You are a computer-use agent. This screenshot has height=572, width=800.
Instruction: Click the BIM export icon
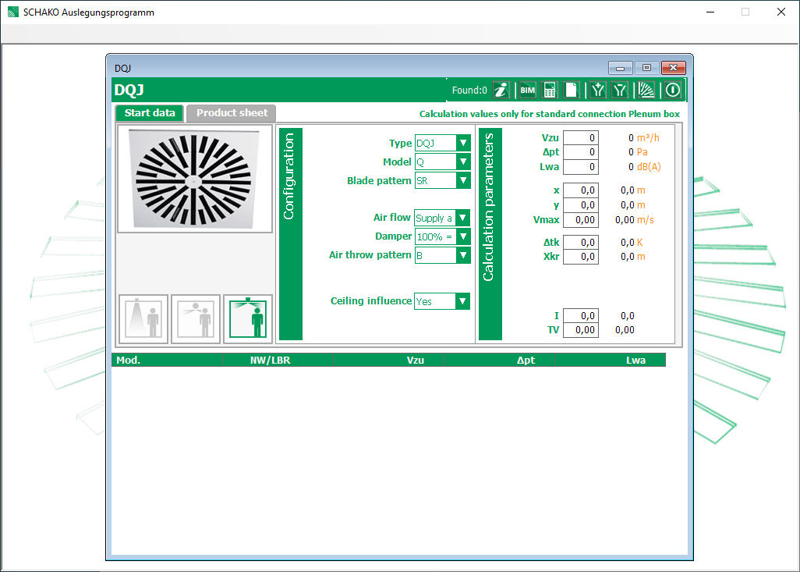[x=527, y=91]
